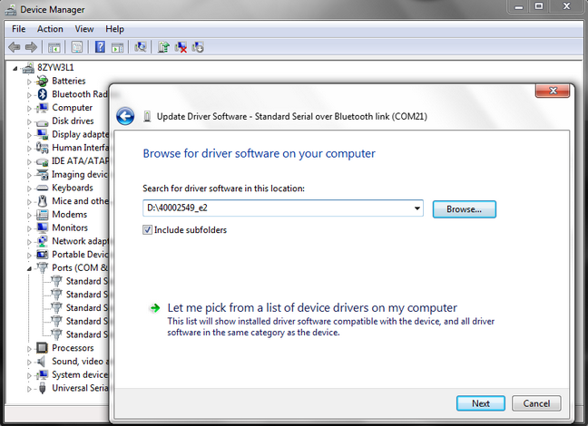Open the View menu
The image size is (588, 426).
click(x=84, y=29)
